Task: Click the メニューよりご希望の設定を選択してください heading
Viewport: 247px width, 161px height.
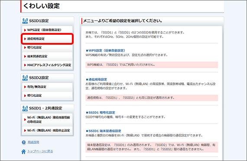Action: coord(123,21)
